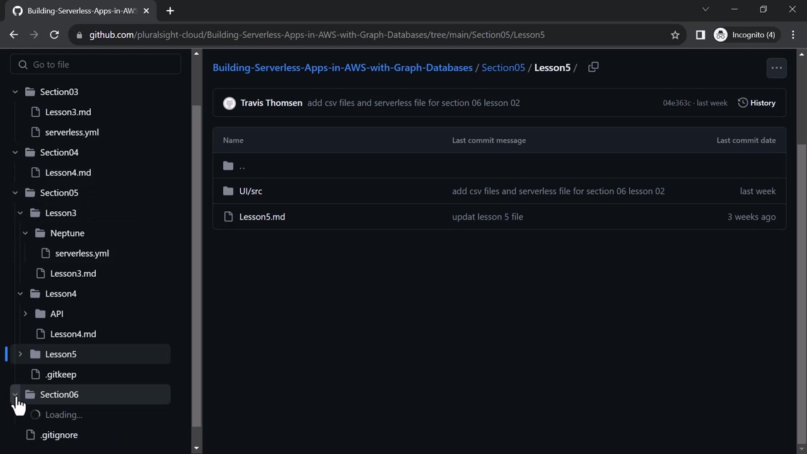Copy the file path with the copy icon
This screenshot has width=807, height=454.
coord(593,67)
